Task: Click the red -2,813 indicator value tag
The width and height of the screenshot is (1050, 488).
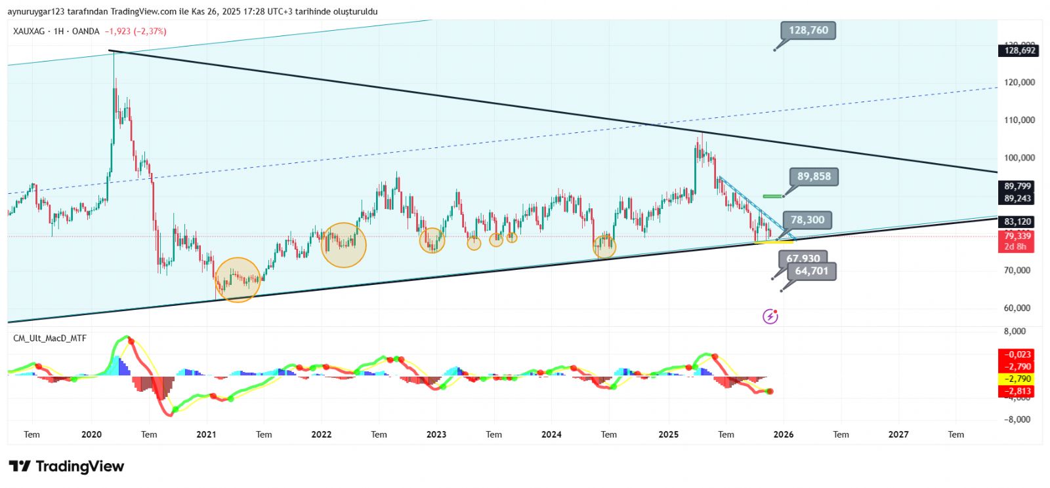Action: tap(1017, 391)
